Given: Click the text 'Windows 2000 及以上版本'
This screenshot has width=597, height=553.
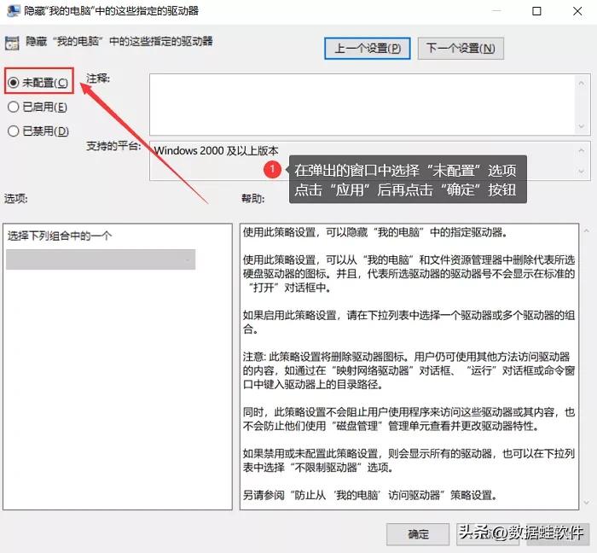Looking at the screenshot, I should pyautogui.click(x=217, y=151).
